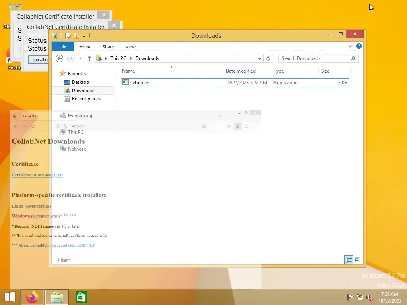Switch to details view layout
Viewport: 407px width, 305px height.
point(349,260)
